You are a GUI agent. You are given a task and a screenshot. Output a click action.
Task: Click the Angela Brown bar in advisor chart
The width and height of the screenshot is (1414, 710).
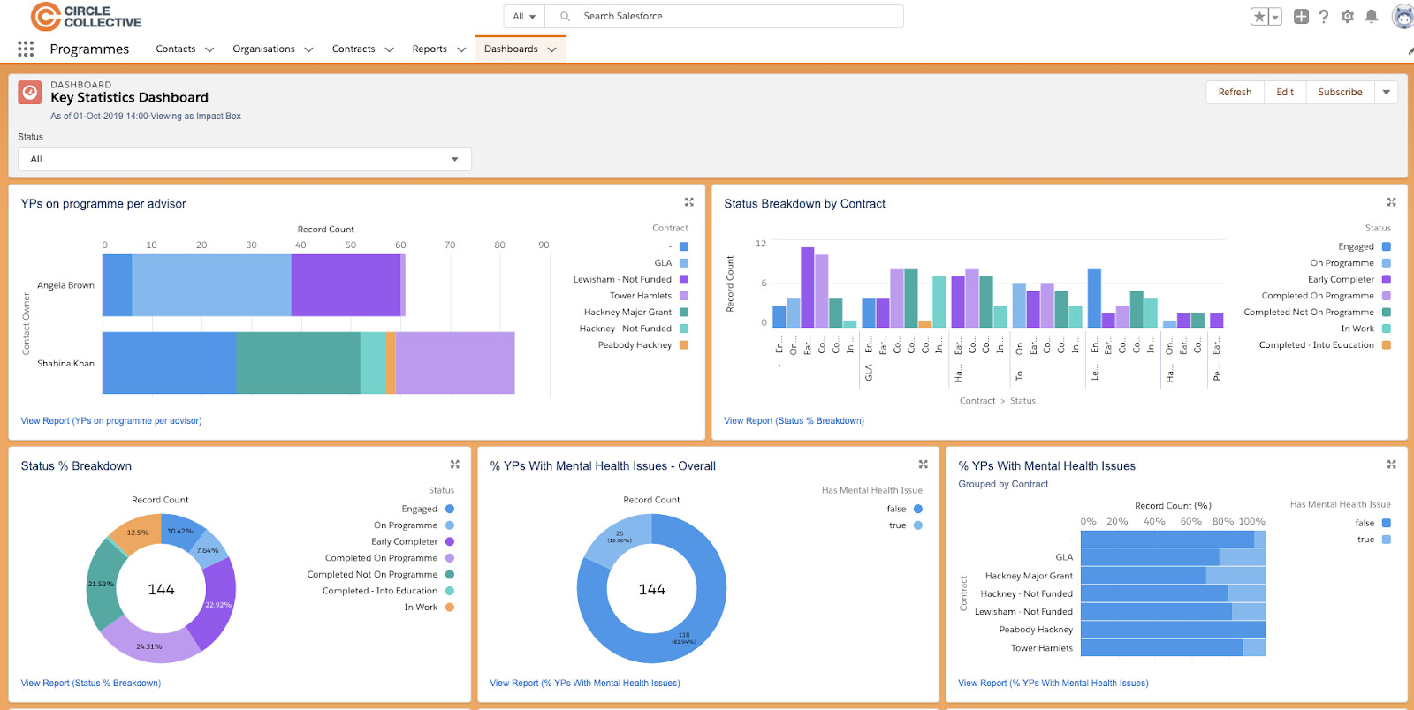[254, 285]
